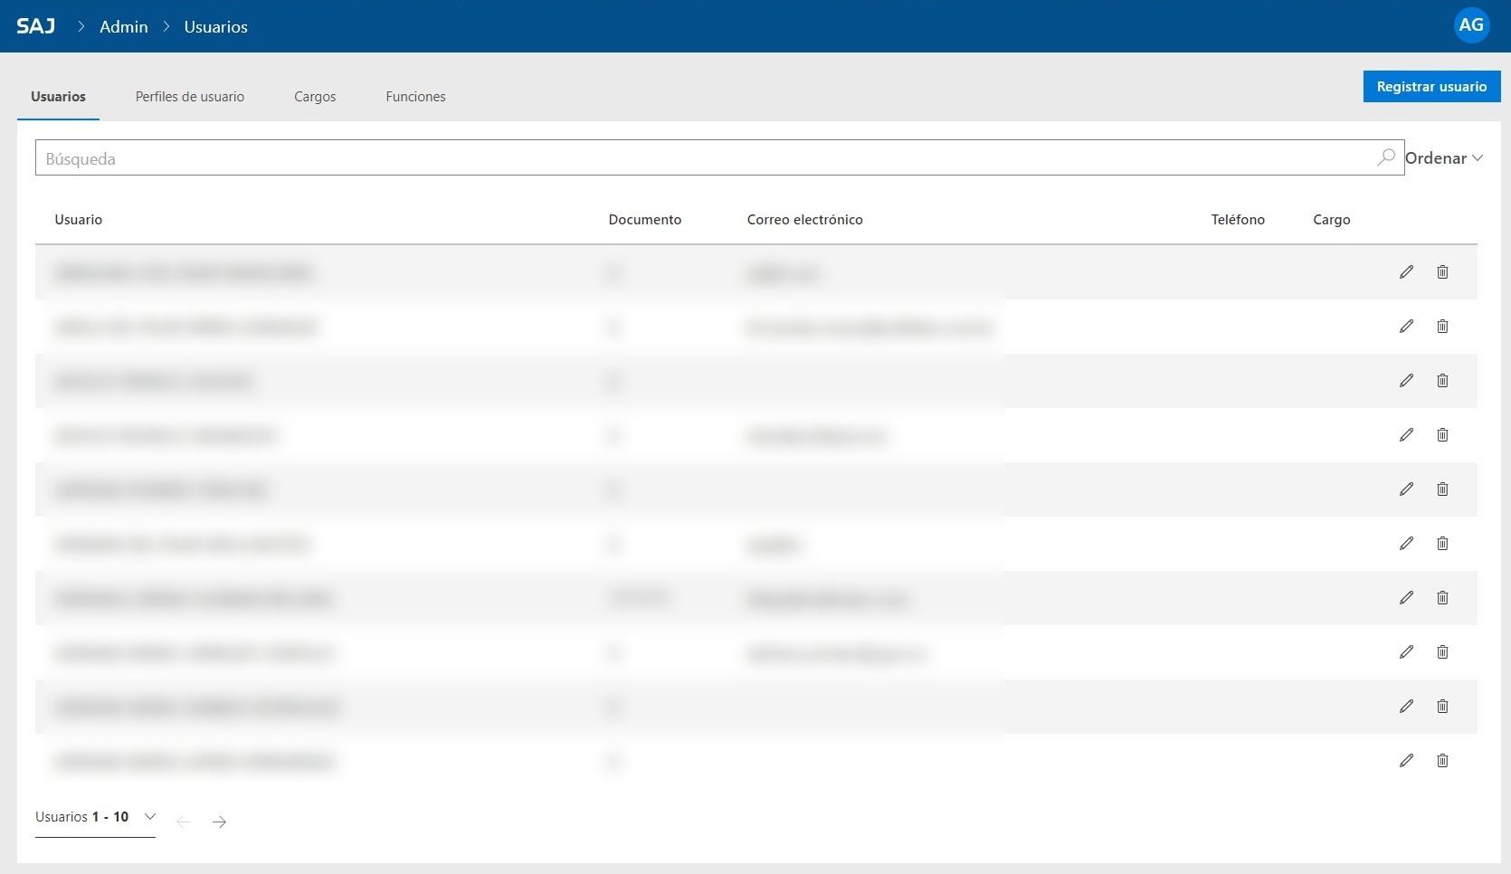The width and height of the screenshot is (1511, 874).
Task: Click trash icon in the fifth user row
Action: [x=1442, y=489]
